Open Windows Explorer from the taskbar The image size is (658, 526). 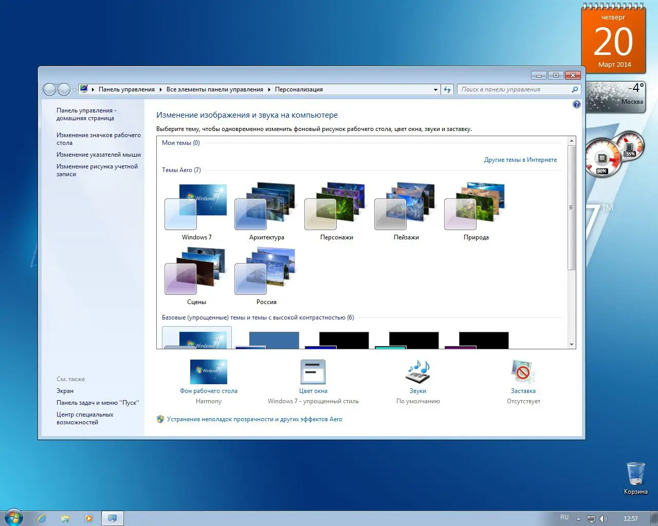pyautogui.click(x=65, y=518)
